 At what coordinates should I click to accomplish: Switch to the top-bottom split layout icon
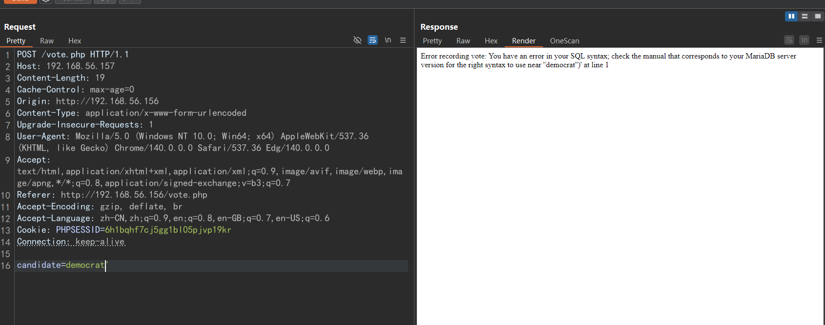[x=804, y=16]
